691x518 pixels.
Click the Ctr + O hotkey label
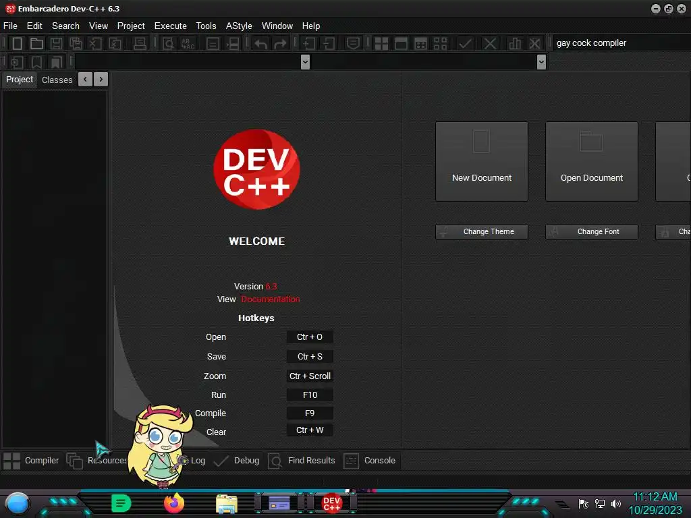pyautogui.click(x=310, y=337)
